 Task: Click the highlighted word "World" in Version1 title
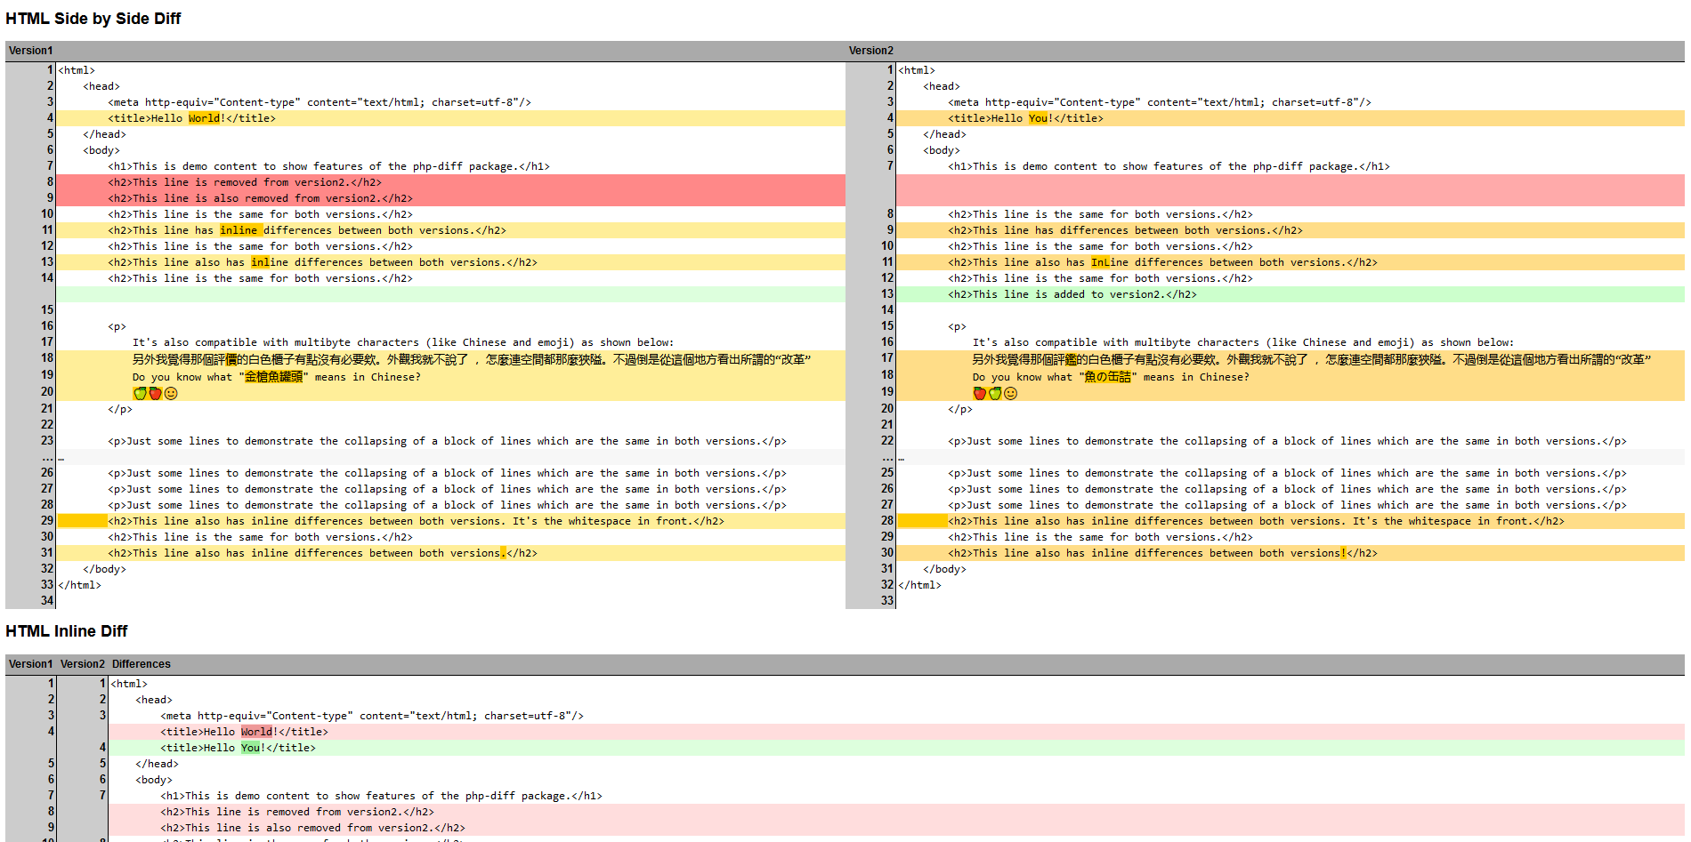204,118
